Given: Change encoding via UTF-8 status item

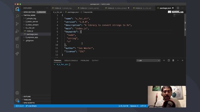Looking at the screenshot, I should click(143, 106).
